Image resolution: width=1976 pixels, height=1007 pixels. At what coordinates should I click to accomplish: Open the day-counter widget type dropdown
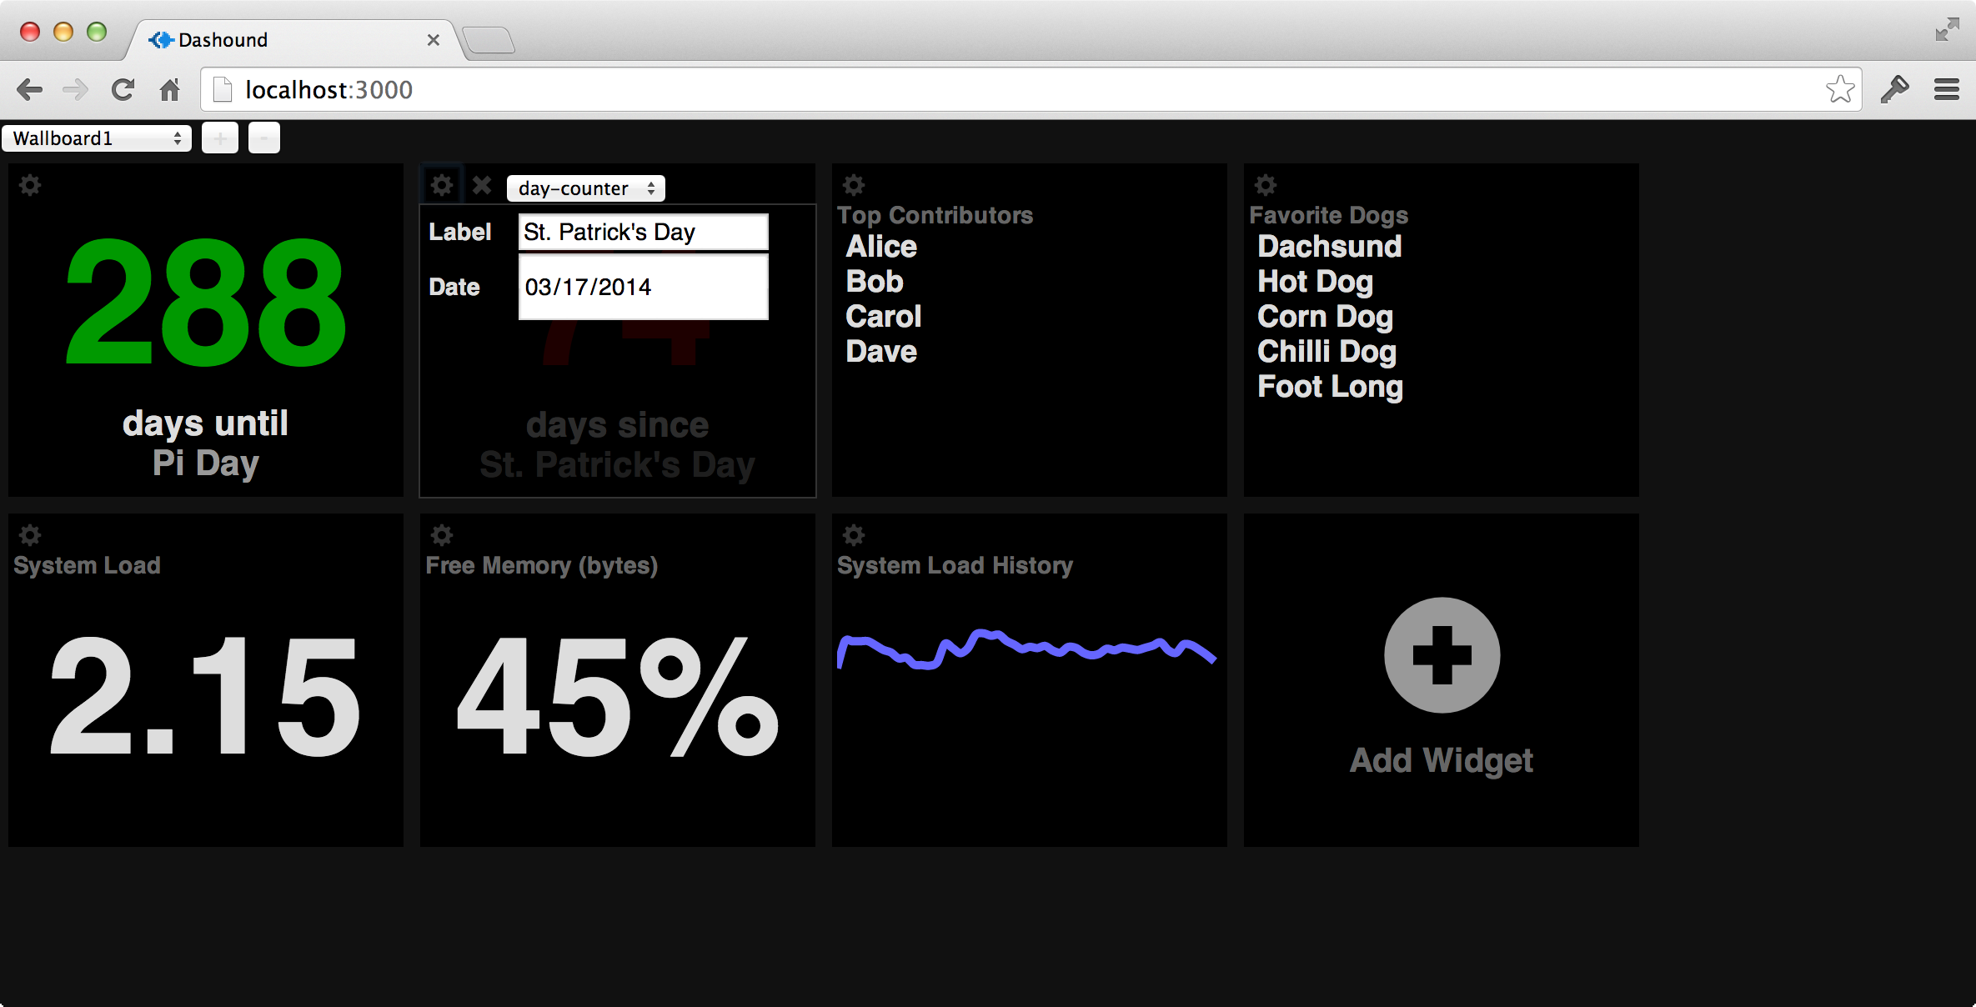click(x=585, y=188)
